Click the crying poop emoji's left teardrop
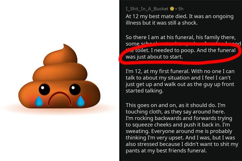Image resolution: width=242 pixels, height=161 pixels. (x=39, y=101)
